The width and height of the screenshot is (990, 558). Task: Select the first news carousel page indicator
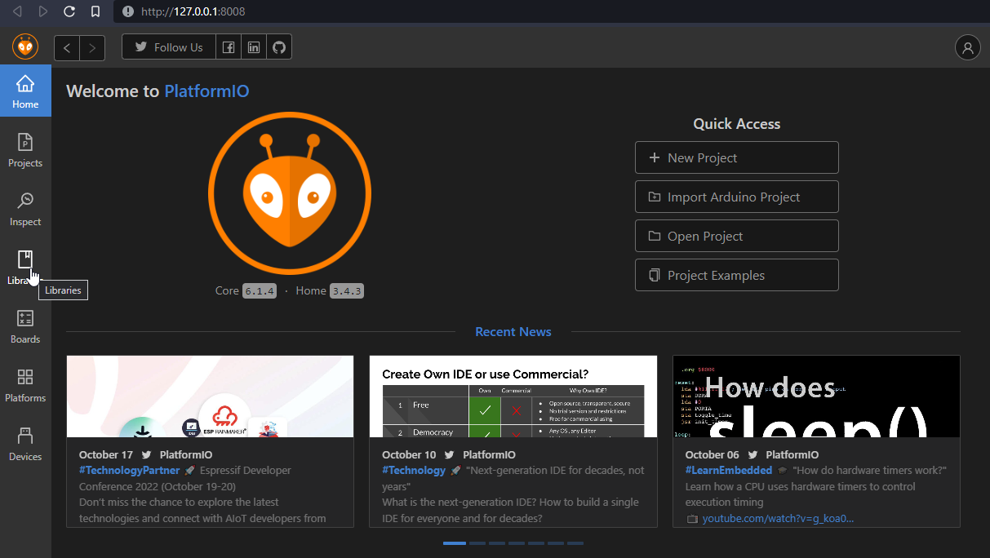455,543
